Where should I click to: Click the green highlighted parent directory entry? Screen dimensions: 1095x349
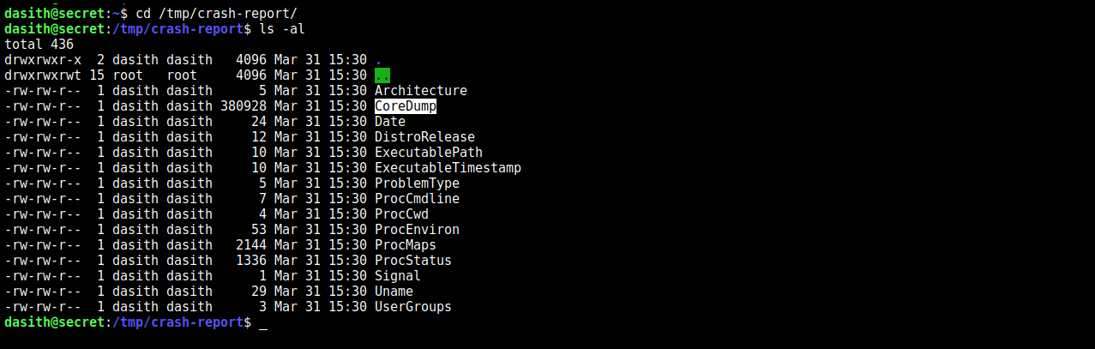point(382,75)
